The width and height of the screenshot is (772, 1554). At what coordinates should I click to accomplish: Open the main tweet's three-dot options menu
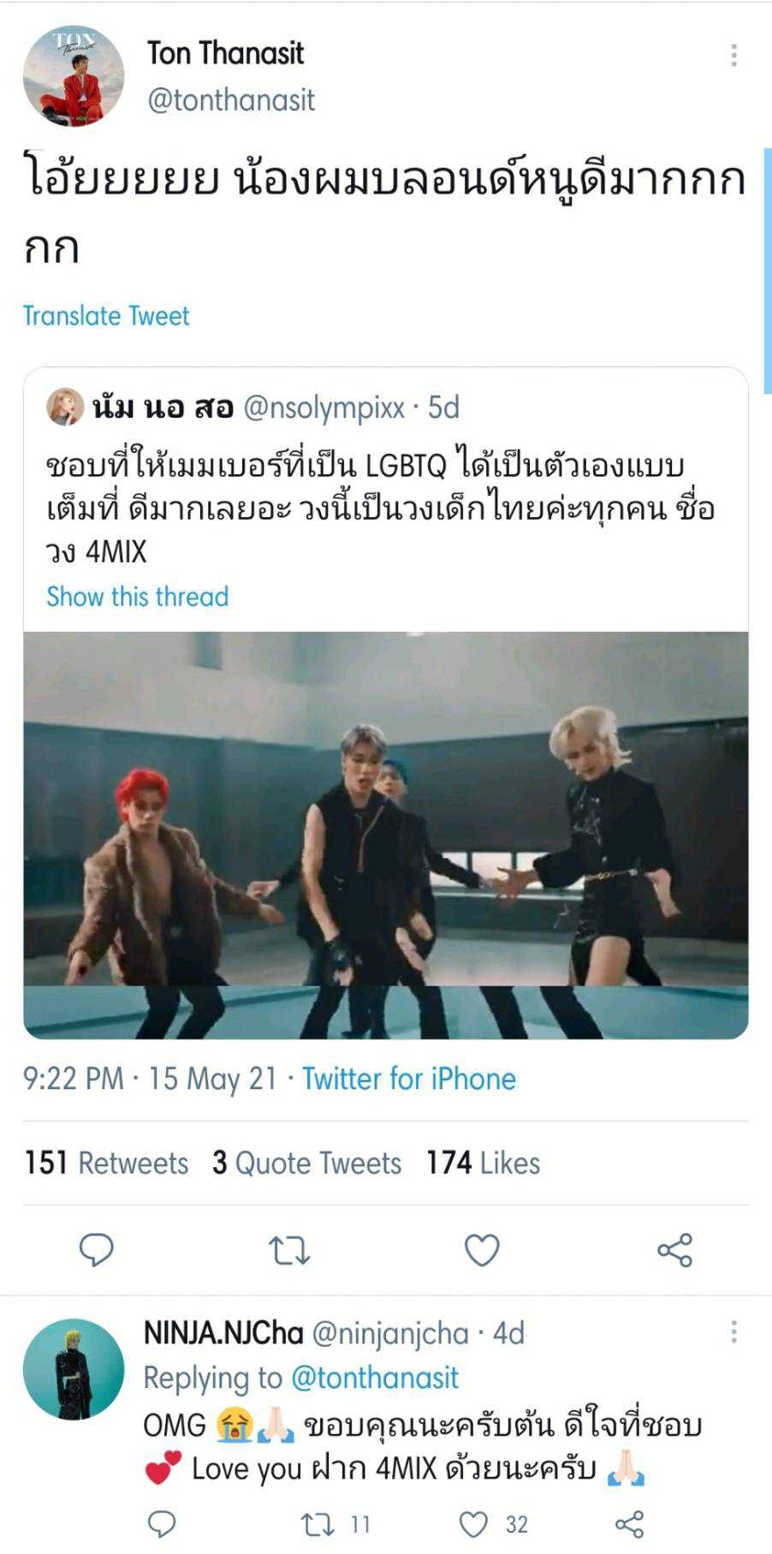[733, 56]
